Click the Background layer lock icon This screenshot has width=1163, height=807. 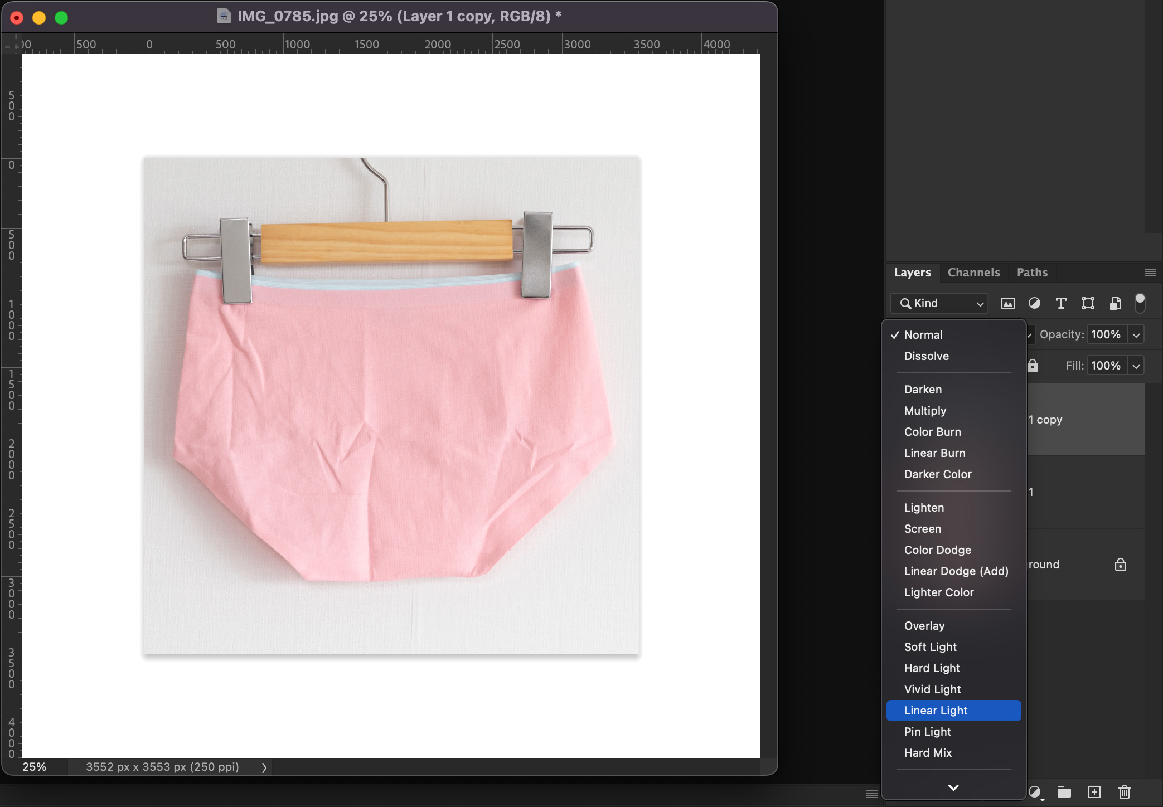pos(1120,565)
